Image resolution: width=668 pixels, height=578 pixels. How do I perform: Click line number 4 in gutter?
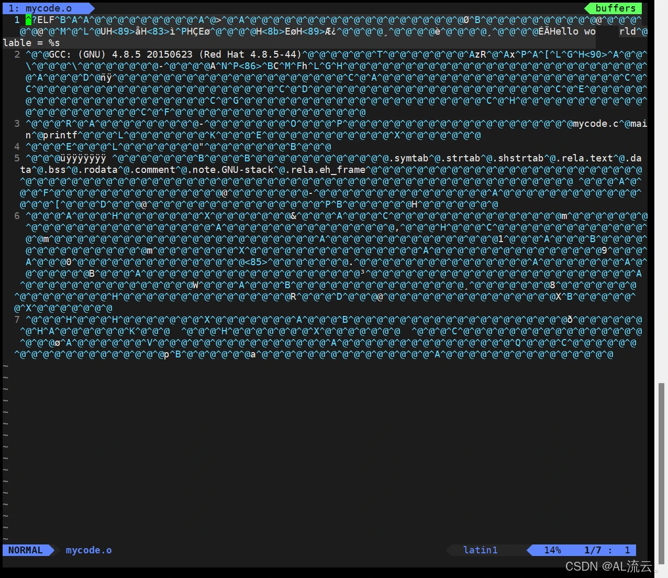pyautogui.click(x=17, y=147)
